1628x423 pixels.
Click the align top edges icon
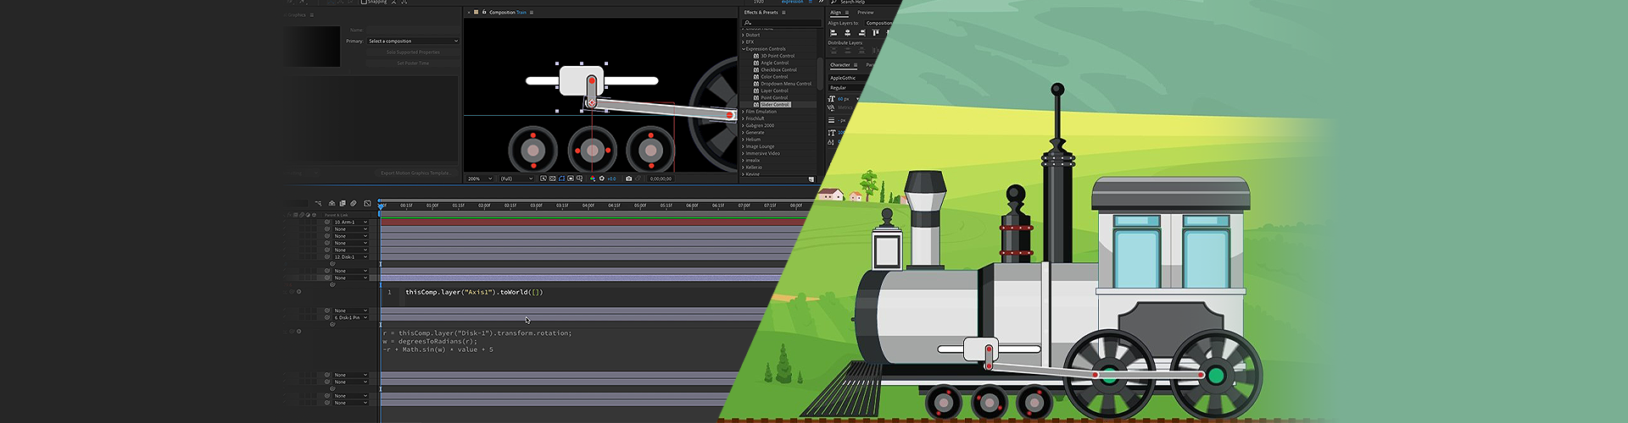876,33
